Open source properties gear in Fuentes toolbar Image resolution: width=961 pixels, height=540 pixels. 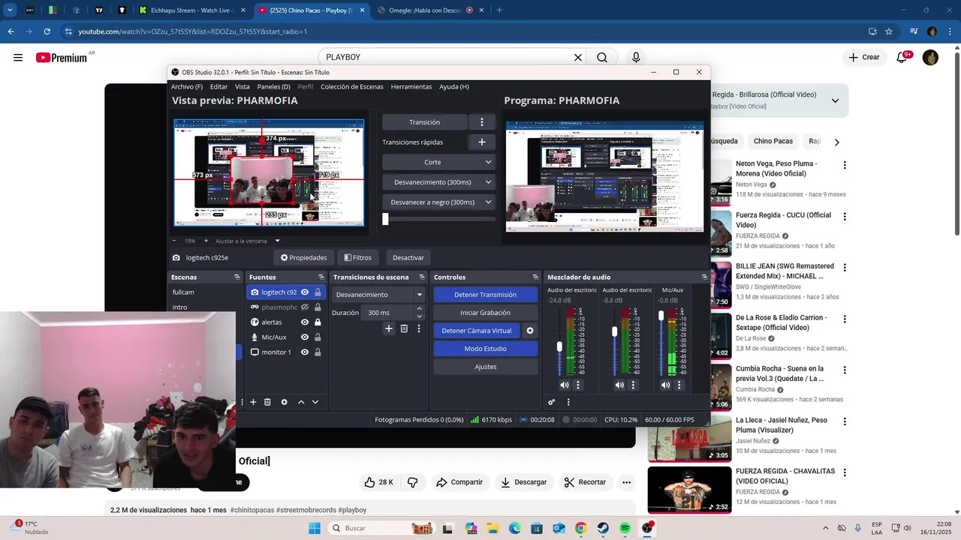coord(284,402)
